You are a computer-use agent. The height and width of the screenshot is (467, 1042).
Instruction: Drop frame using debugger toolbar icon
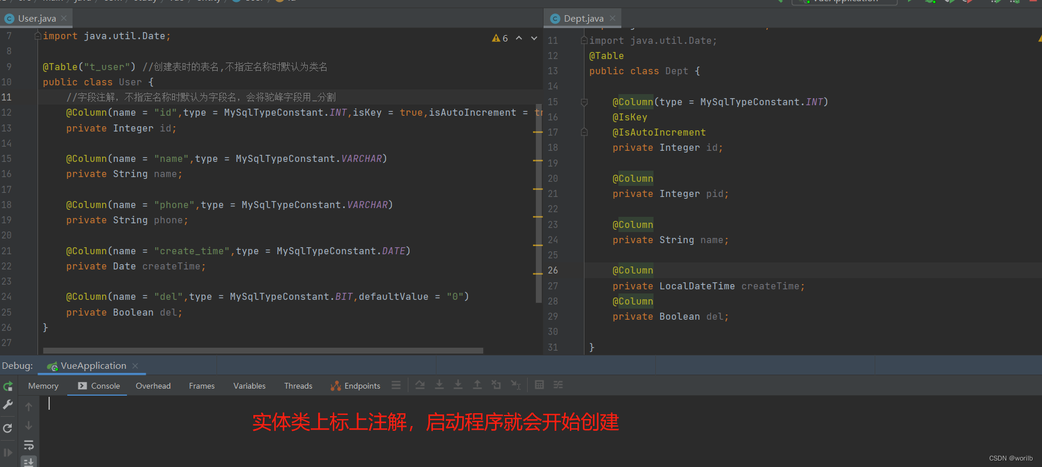point(496,385)
